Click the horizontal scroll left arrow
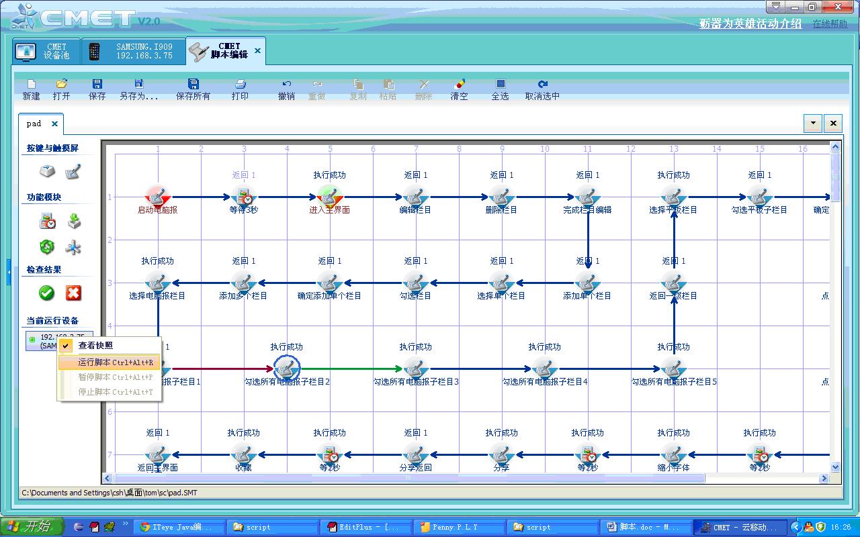The height and width of the screenshot is (537, 860). click(x=107, y=479)
